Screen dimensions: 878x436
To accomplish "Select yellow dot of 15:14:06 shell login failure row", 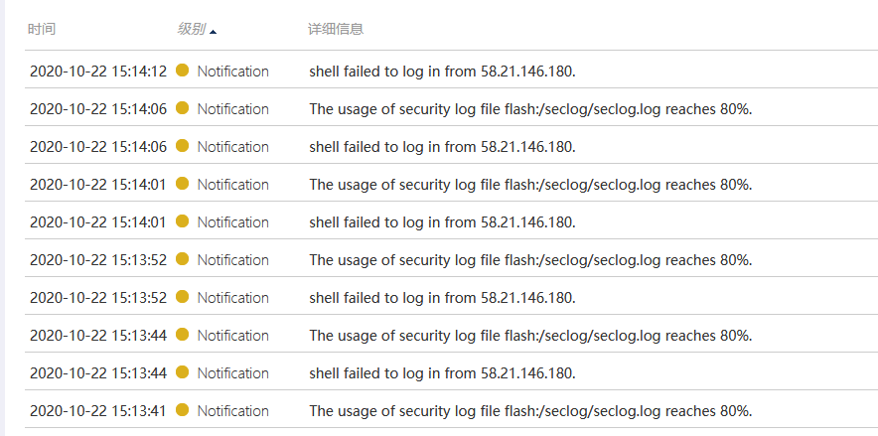I will pyautogui.click(x=182, y=146).
